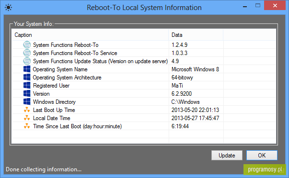Click the System Functions Reboot-To caption text
289x178 pixels.
pyautogui.click(x=66, y=45)
